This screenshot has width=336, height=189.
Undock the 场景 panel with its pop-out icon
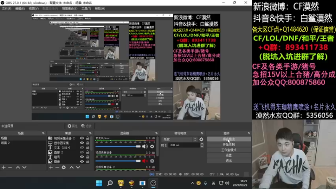(43, 133)
